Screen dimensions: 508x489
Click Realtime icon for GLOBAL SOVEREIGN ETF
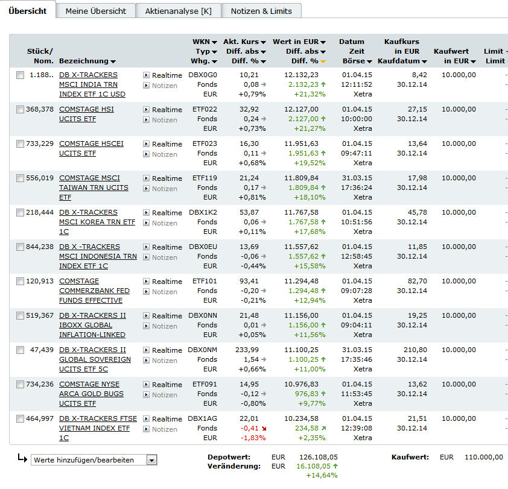(x=146, y=350)
